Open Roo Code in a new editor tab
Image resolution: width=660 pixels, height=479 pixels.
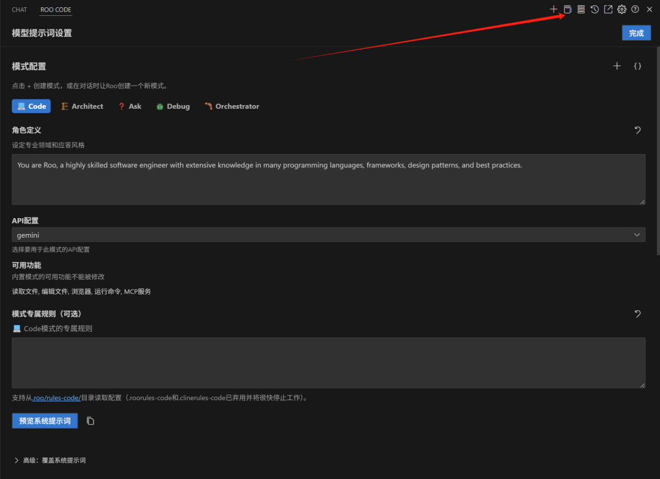coord(607,9)
